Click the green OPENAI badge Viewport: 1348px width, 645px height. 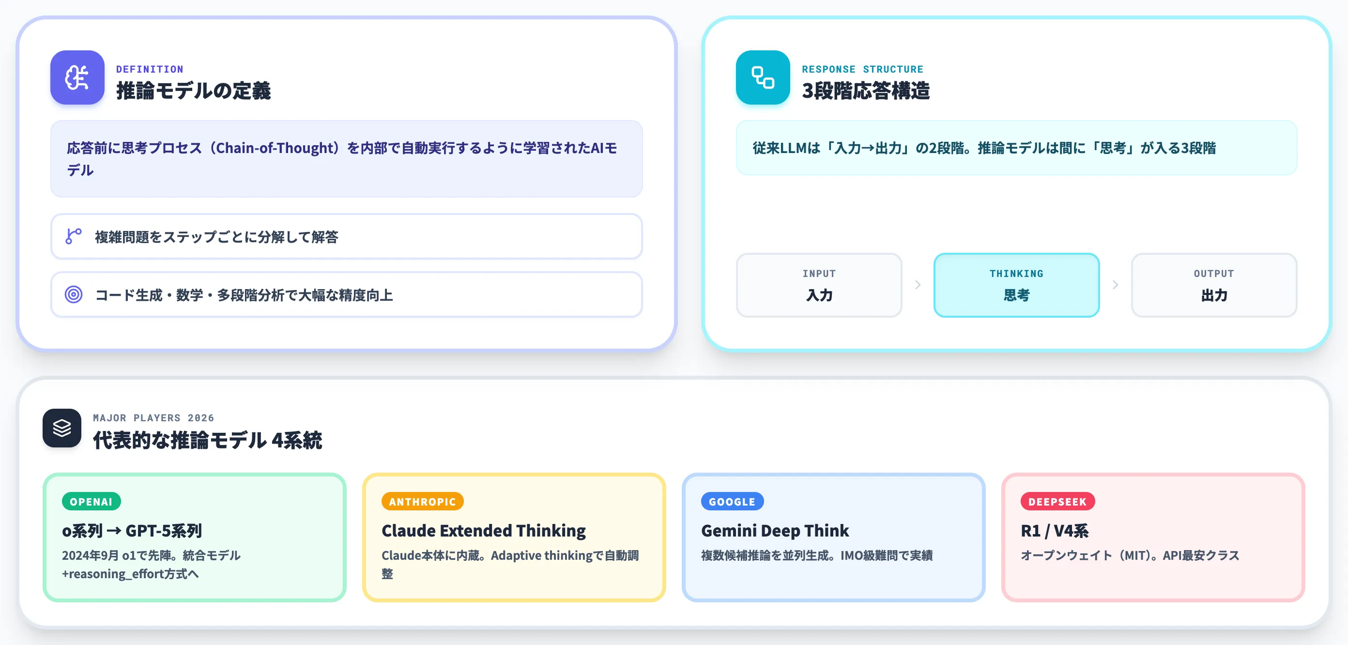point(91,502)
